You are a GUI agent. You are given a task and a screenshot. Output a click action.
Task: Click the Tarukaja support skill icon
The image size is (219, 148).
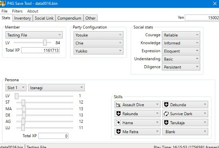166,122
